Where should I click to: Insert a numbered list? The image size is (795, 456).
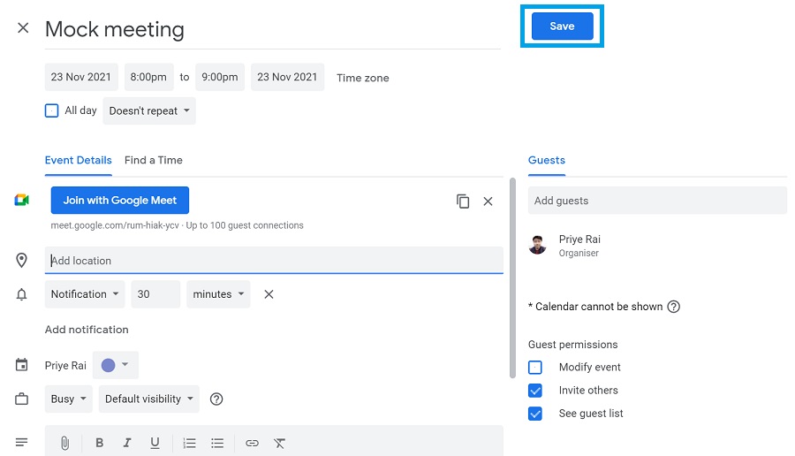[189, 444]
